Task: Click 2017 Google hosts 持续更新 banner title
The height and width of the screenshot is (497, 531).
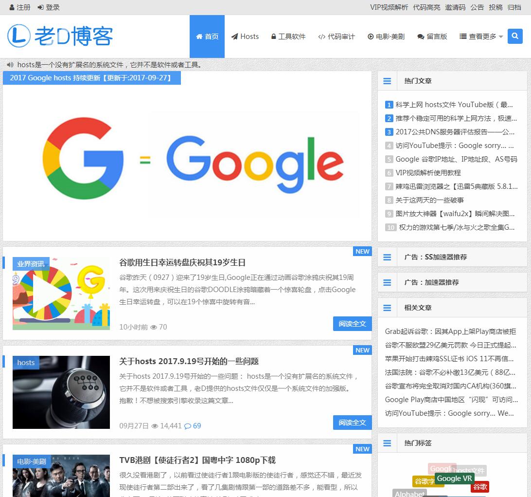Action: point(91,77)
